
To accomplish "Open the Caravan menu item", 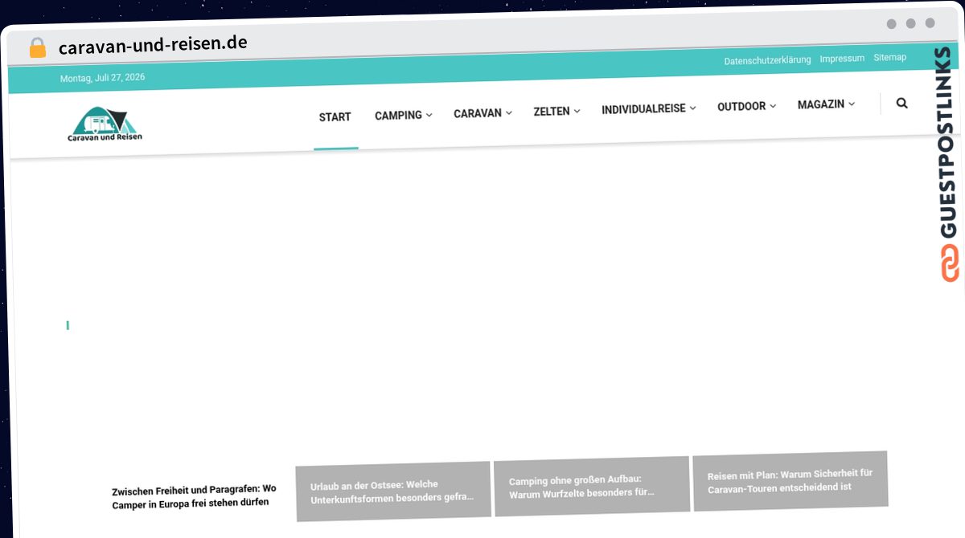I will [x=478, y=114].
